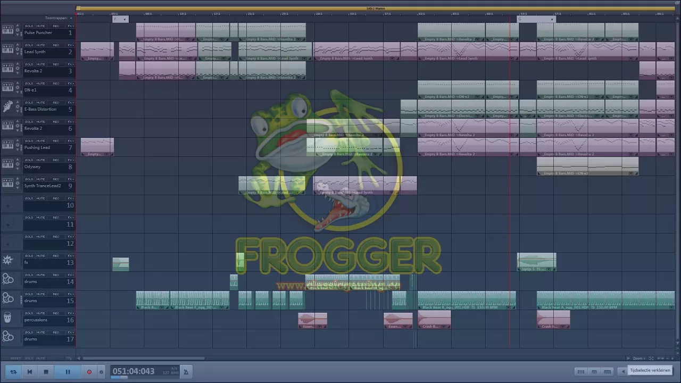This screenshot has height=383, width=681.
Task: Click the yellow range bar above the ruler
Action: 375,9
